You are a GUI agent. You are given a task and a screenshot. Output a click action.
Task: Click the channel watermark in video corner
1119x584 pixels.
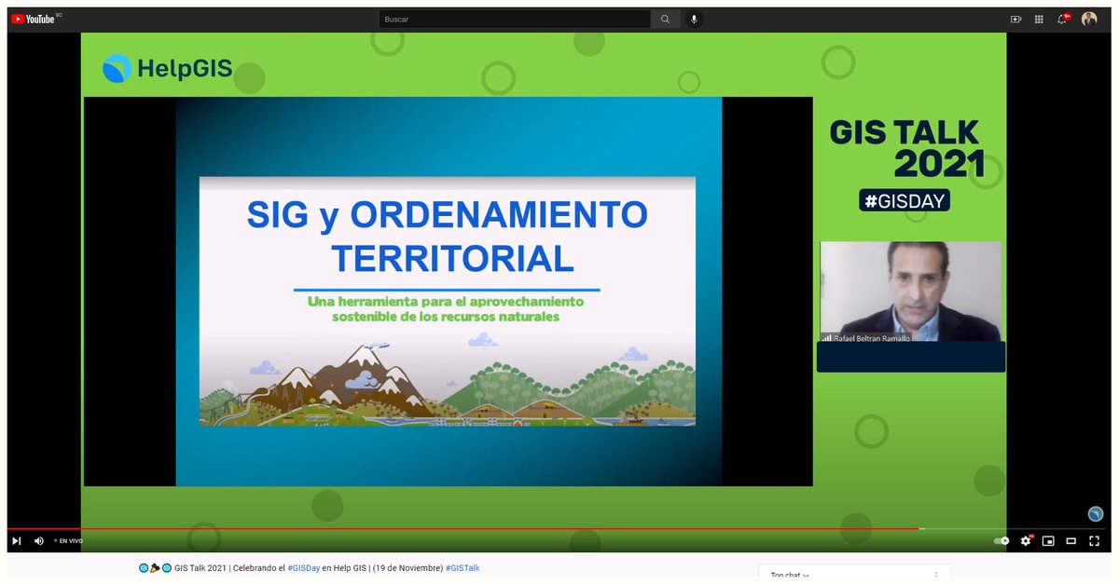click(1096, 513)
